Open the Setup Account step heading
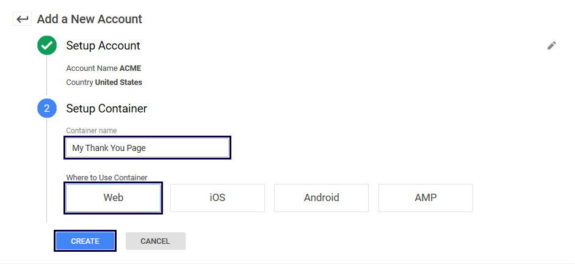 pyautogui.click(x=103, y=46)
